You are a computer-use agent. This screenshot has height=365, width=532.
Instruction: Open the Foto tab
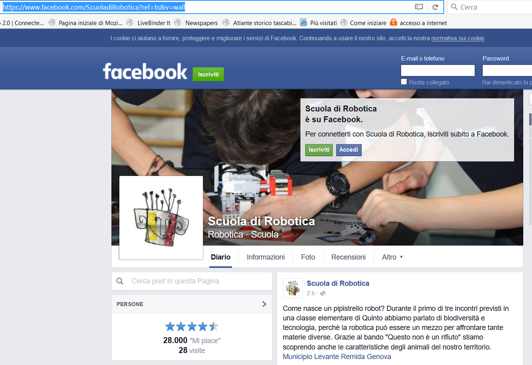coord(308,257)
